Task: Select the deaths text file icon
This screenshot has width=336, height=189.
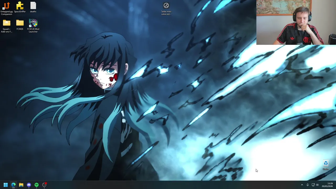Action: pyautogui.click(x=33, y=7)
